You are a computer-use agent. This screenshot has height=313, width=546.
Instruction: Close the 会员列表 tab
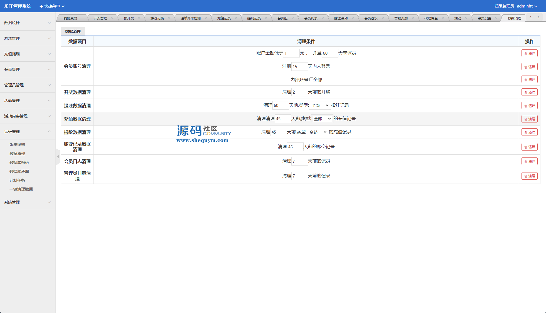(x=323, y=18)
